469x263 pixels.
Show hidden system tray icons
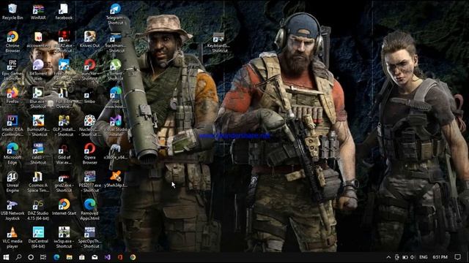pyautogui.click(x=388, y=257)
